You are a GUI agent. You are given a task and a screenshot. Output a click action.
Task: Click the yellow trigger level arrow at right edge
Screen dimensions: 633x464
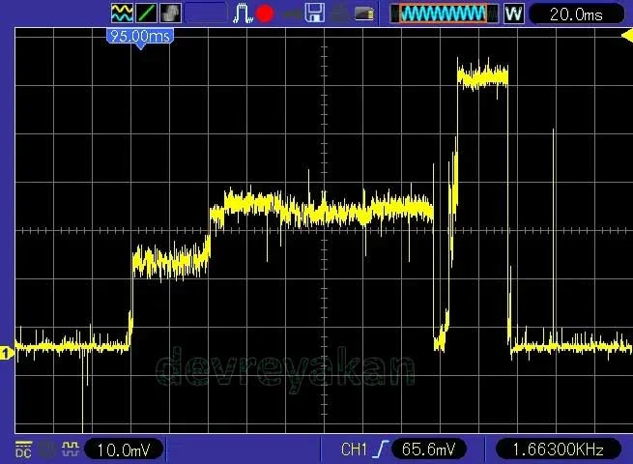tap(627, 36)
